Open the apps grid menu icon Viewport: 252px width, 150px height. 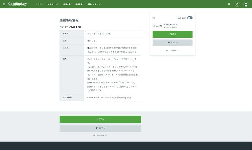click(4, 4)
